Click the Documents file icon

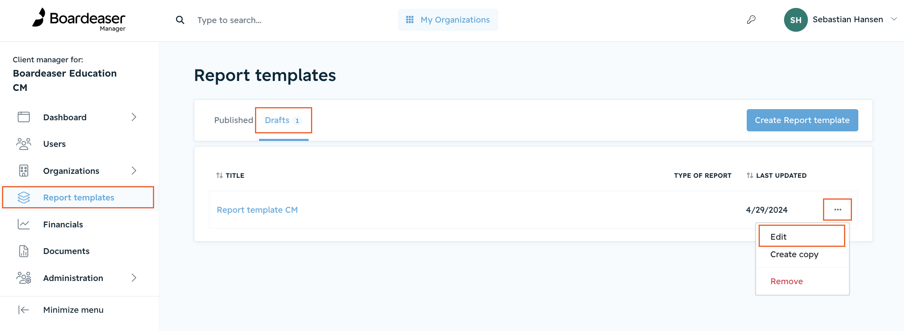pos(24,251)
